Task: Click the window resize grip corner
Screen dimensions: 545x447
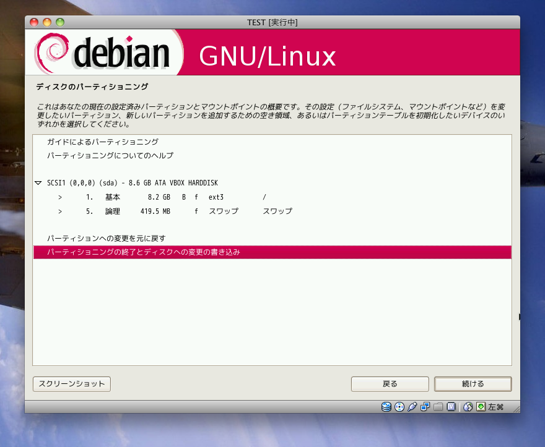Action: tap(516, 409)
